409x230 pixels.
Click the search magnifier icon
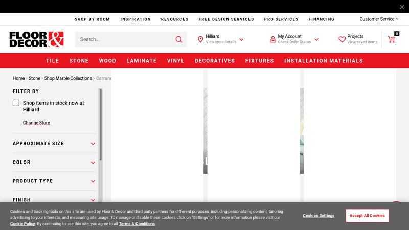(178, 39)
